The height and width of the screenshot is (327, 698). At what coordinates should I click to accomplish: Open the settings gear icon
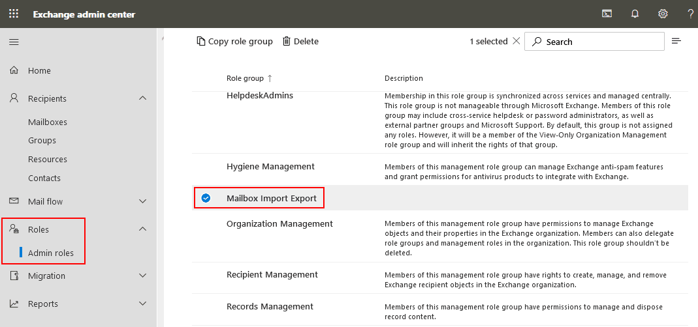[x=663, y=14]
